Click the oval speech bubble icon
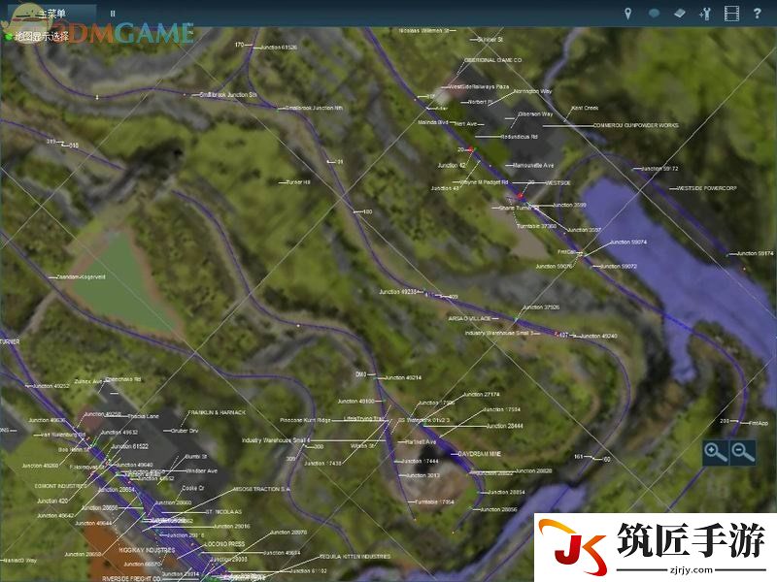 654,14
